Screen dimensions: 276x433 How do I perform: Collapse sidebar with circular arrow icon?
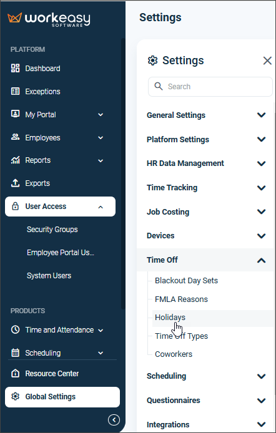click(x=114, y=420)
